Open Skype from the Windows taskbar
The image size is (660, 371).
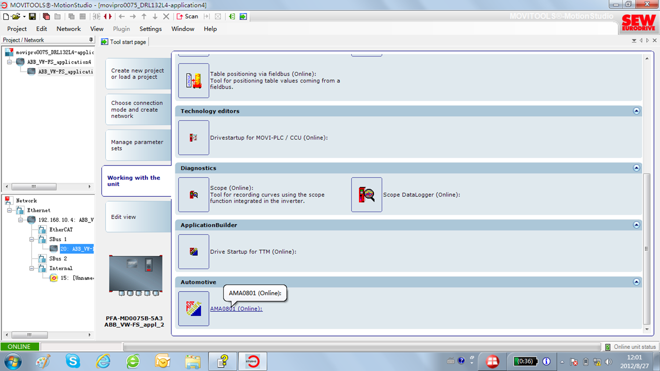click(x=73, y=360)
